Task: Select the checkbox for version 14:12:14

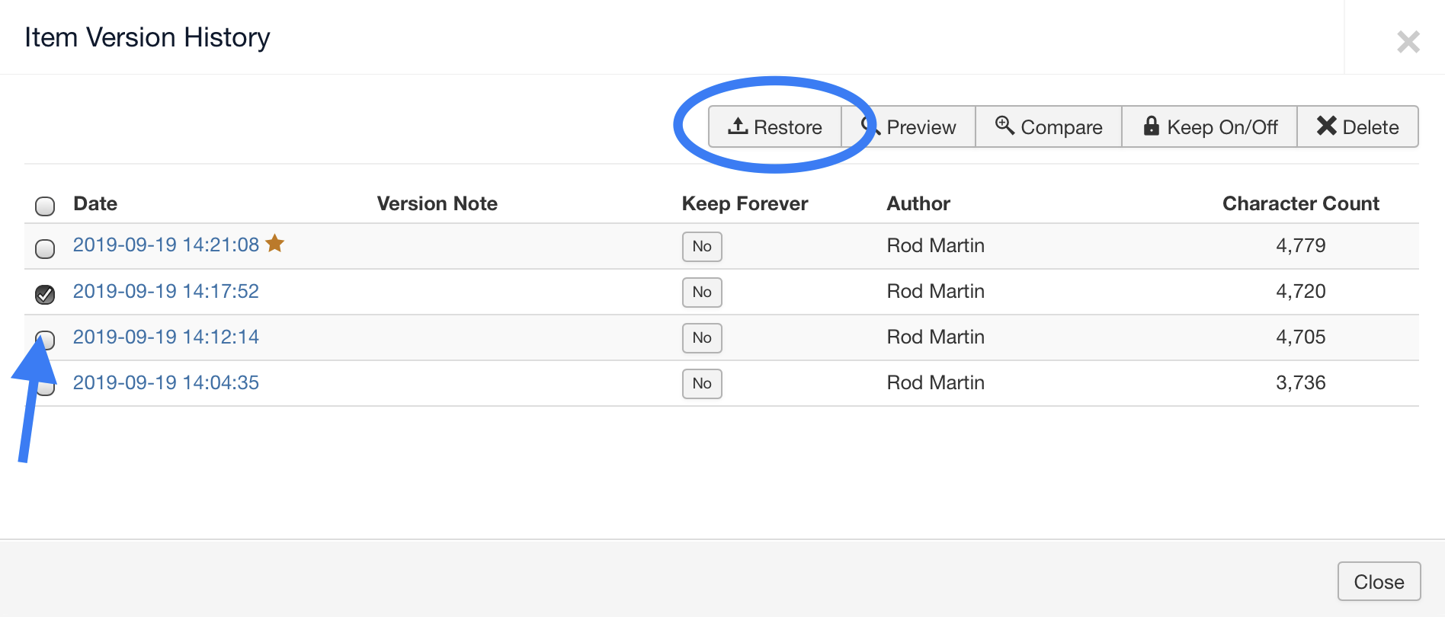Action: click(45, 340)
